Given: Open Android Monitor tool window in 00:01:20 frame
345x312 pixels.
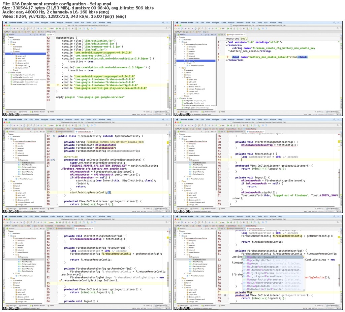Looking at the screenshot, I should pyautogui.click(x=38, y=112).
